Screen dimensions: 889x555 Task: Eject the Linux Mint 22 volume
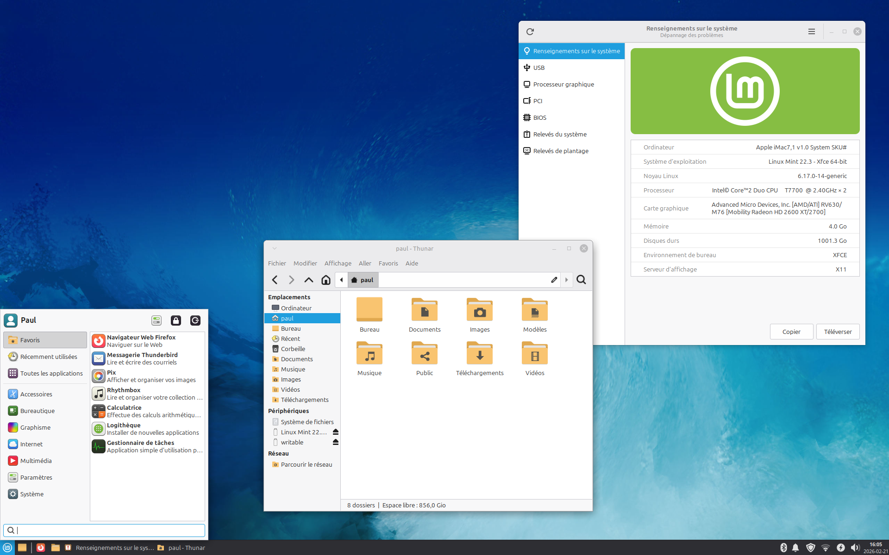click(x=336, y=432)
